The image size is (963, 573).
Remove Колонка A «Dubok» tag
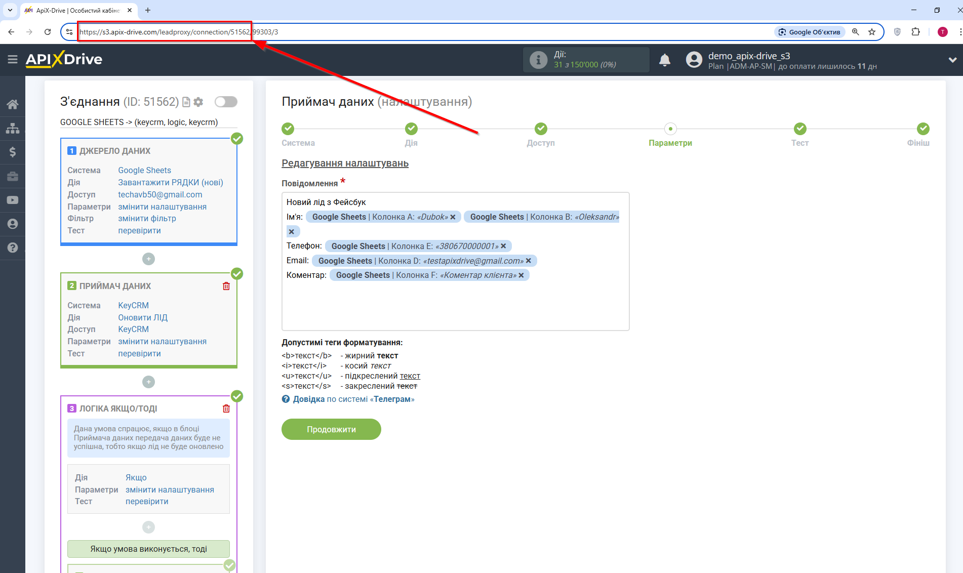point(453,217)
